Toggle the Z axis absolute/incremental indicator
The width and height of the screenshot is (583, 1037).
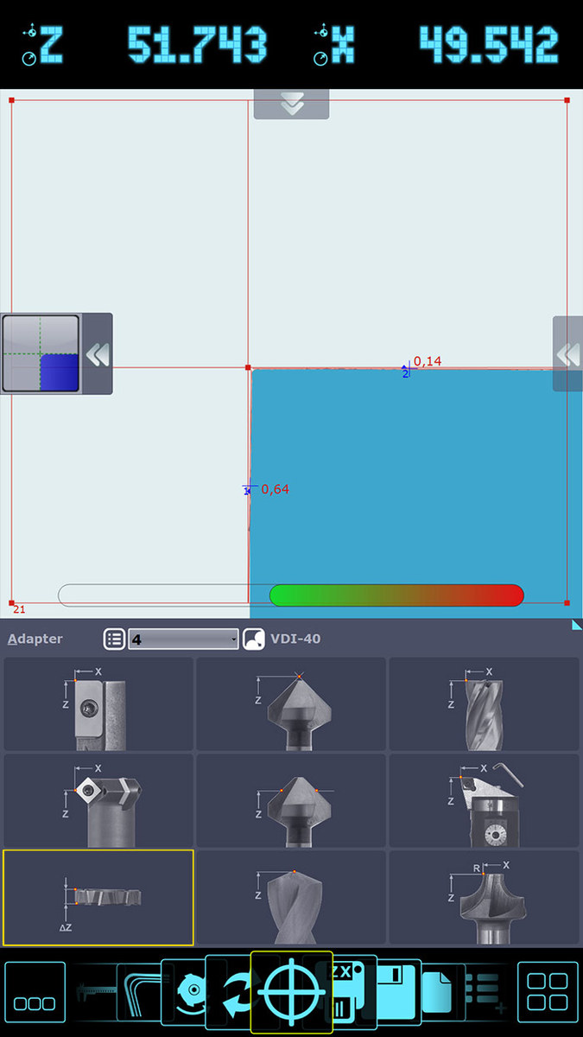point(29,45)
